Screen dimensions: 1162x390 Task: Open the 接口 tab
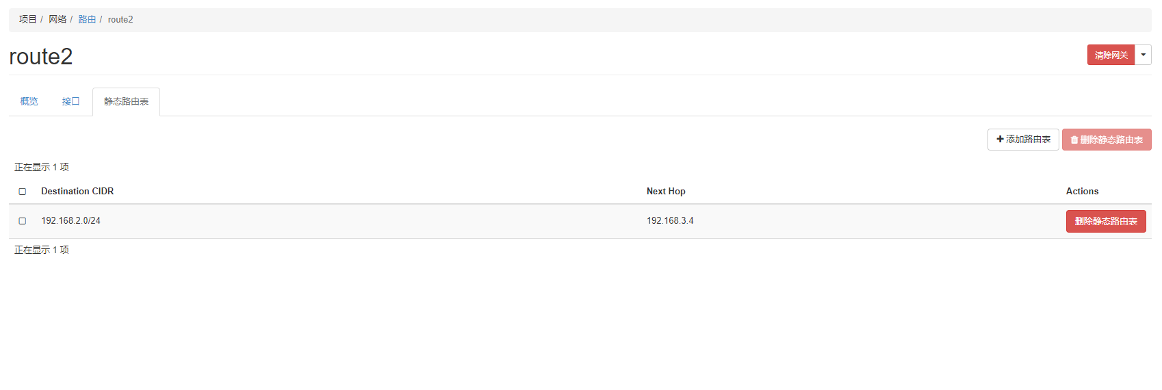click(x=70, y=101)
